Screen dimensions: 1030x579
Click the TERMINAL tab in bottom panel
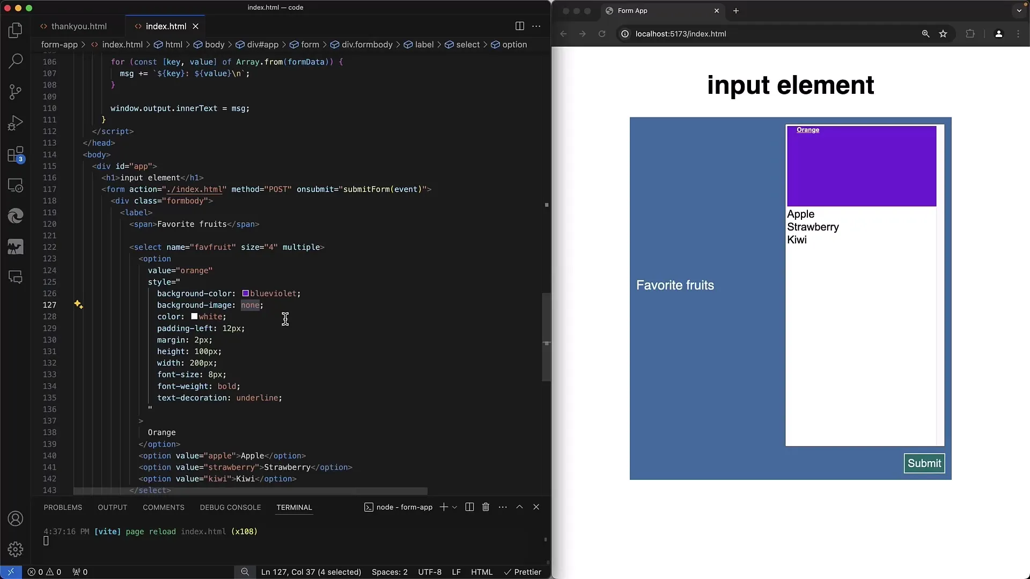coord(295,507)
